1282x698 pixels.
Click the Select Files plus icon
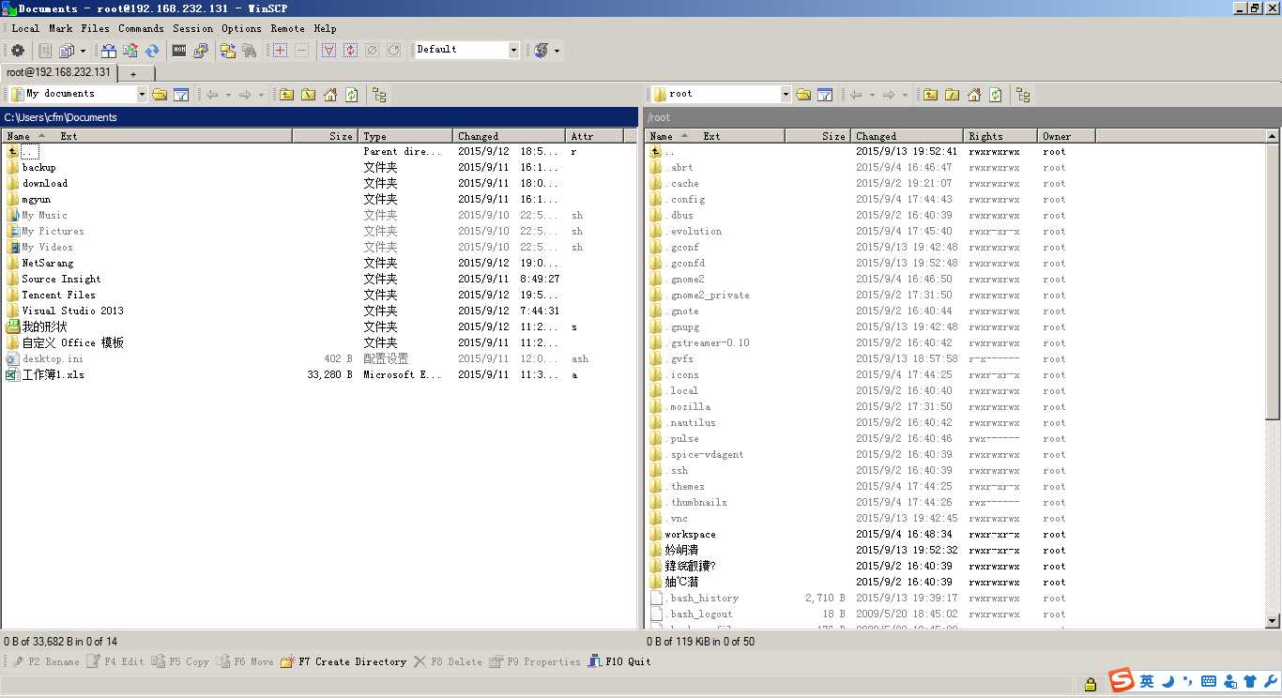point(280,51)
